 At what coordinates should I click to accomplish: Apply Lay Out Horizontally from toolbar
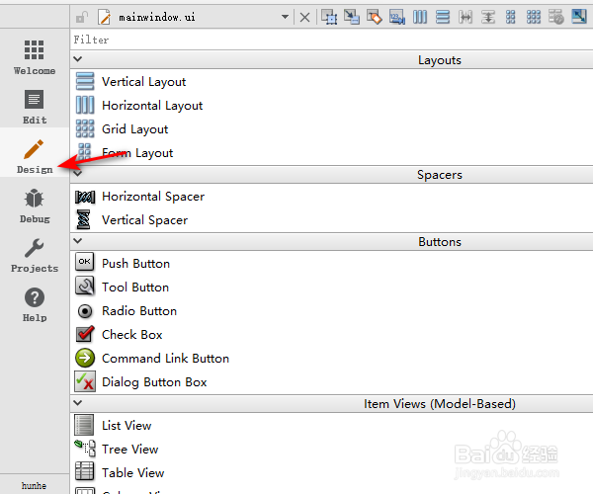click(420, 18)
